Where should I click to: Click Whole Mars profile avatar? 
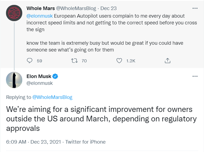point(14,13)
